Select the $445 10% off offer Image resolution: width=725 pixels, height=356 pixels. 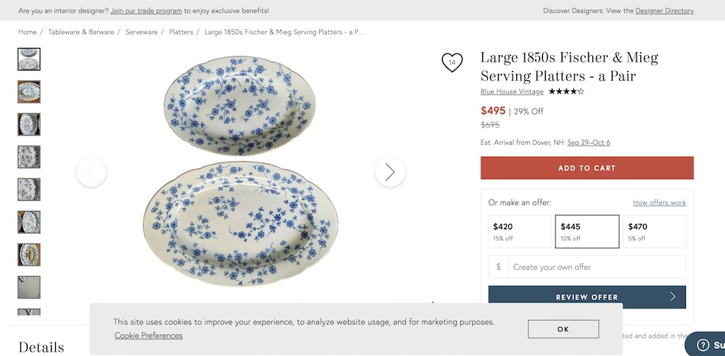[587, 231]
